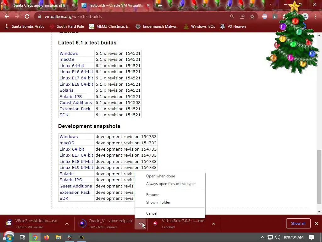
Task: Open Guest Additions 6.1.x link
Action: [75, 102]
